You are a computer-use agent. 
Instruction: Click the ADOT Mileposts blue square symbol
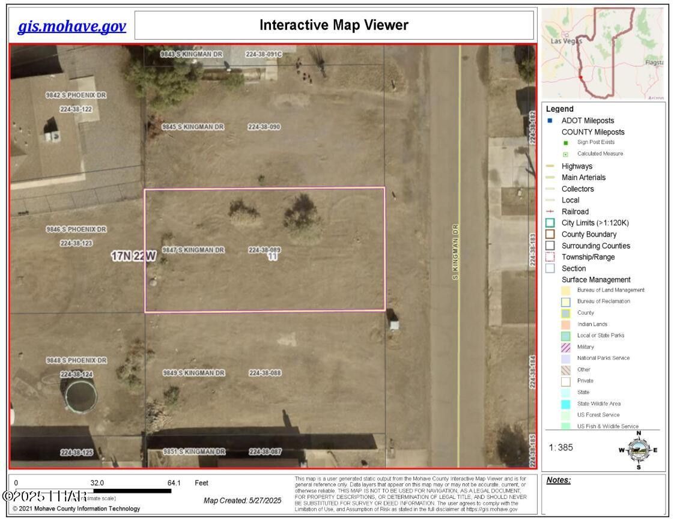click(550, 121)
